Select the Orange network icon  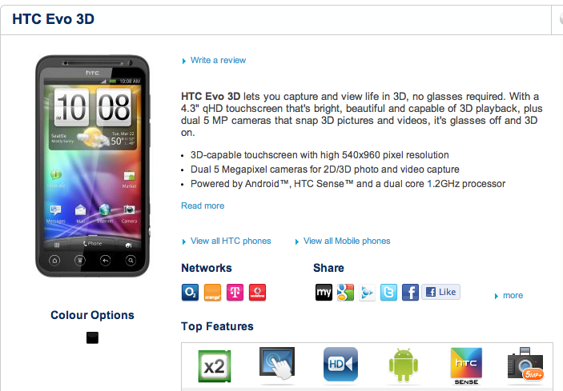point(212,292)
